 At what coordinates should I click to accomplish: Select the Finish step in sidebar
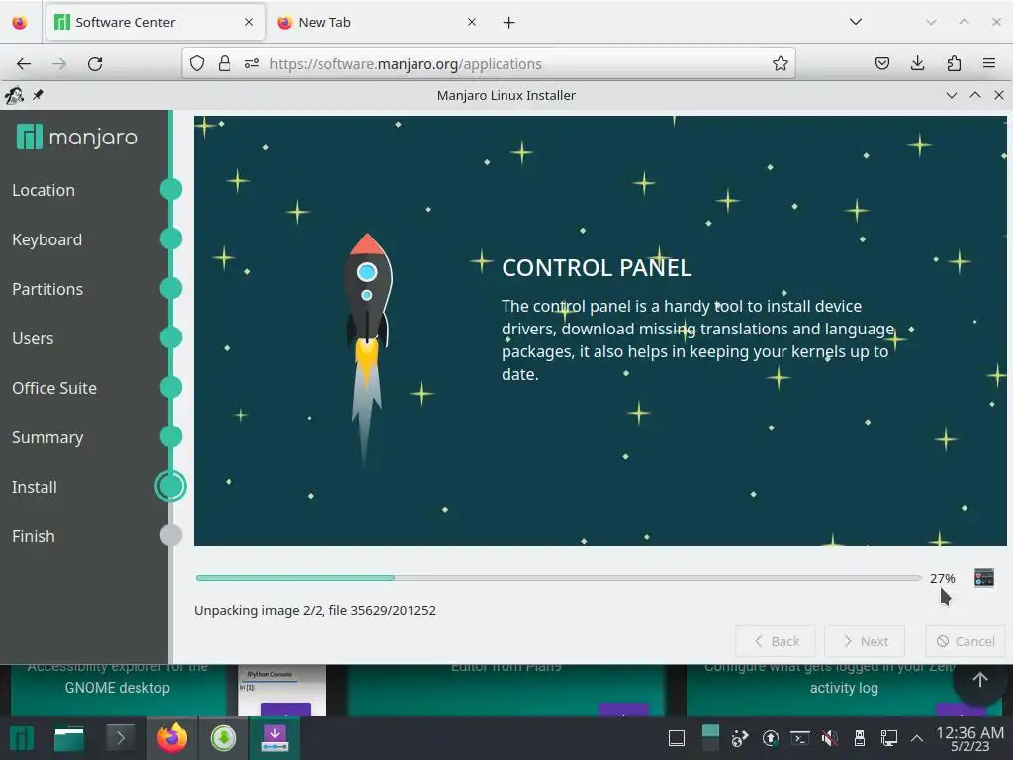pyautogui.click(x=33, y=536)
